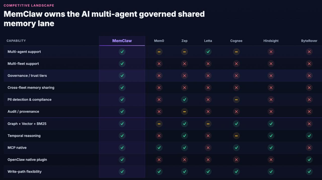The width and height of the screenshot is (322, 180).
Task: Click the COMPETITIVE LANDSCAPE pink label
Action: click(x=29, y=6)
